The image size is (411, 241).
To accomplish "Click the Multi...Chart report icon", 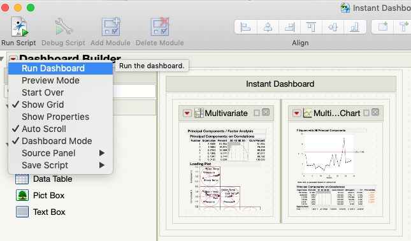I will [x=308, y=113].
